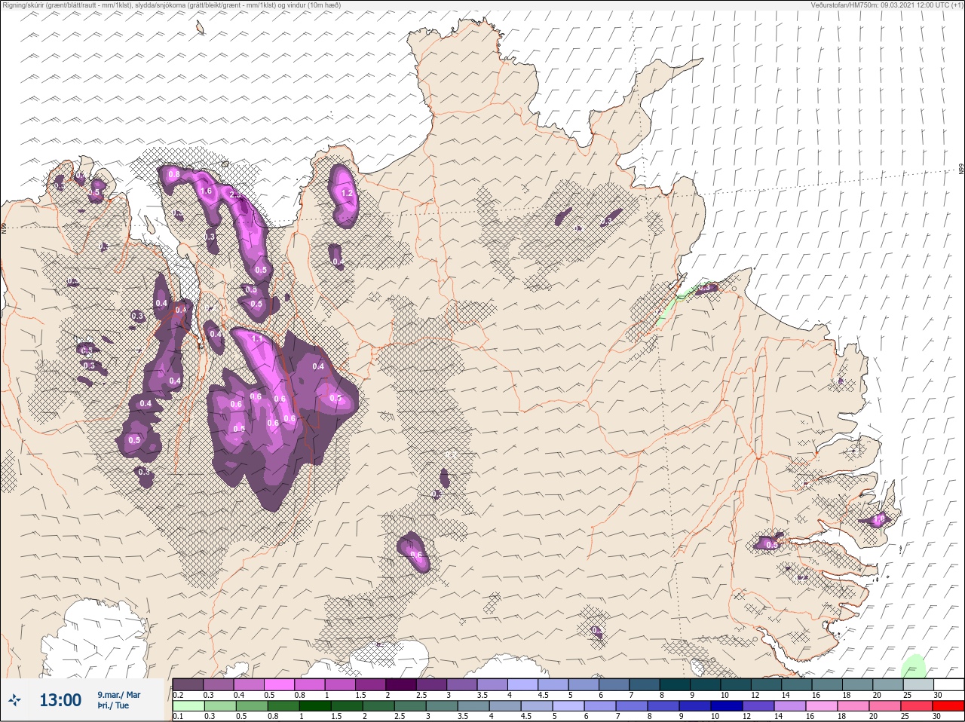Click the 13:00 forecast time display

pyautogui.click(x=60, y=700)
